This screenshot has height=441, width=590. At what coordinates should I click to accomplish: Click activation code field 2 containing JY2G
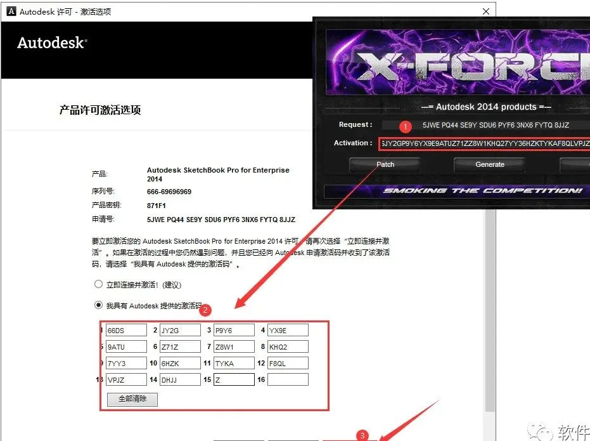click(x=180, y=331)
